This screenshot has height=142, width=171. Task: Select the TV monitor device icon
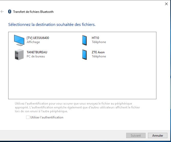19,40
